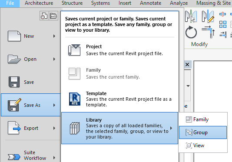This screenshot has width=232, height=162.
Task: Click the Save floppy disk icon
Action: click(14, 82)
